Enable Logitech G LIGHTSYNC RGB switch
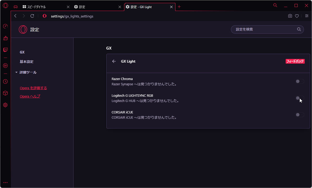This screenshot has width=312, height=188. [x=300, y=98]
